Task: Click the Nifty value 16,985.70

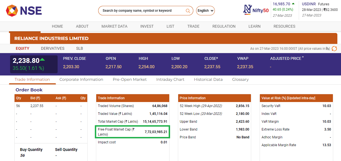Action: pos(281,4)
